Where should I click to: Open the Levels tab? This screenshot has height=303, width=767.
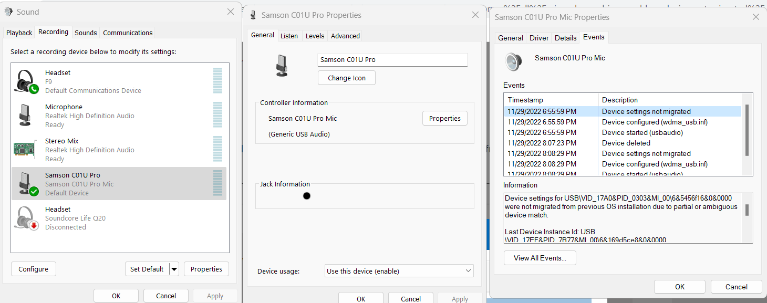(315, 36)
